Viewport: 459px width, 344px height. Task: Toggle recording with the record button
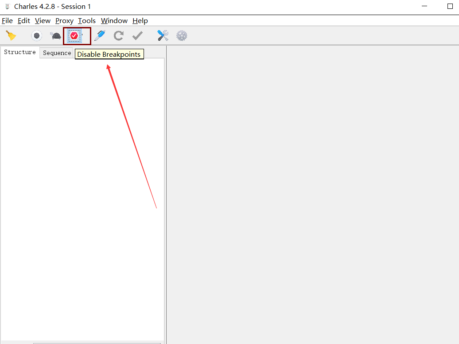click(x=37, y=36)
